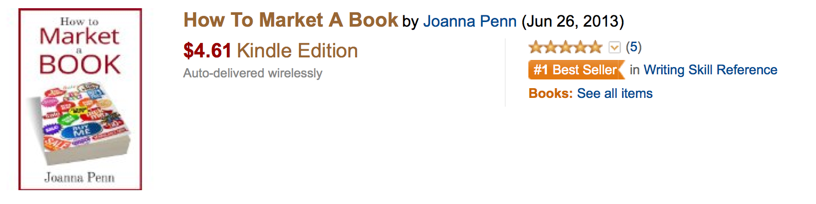Click the red BOOK word on the cover image
This screenshot has width=816, height=204.
[x=80, y=65]
